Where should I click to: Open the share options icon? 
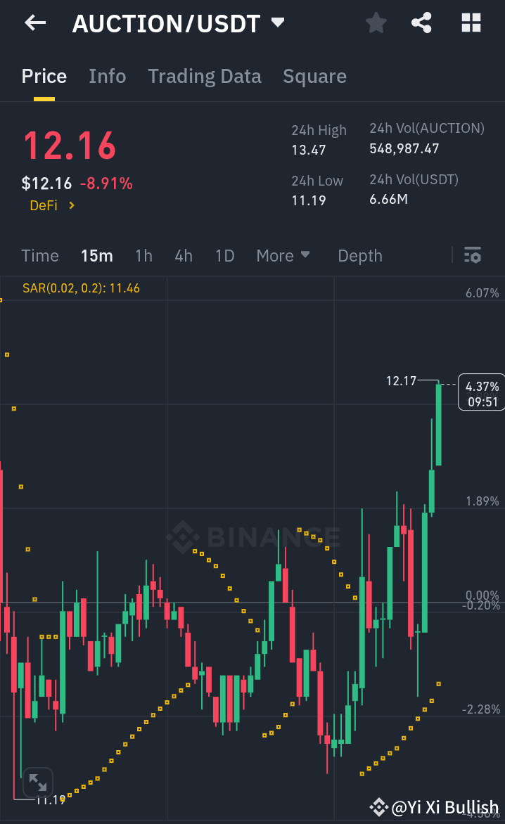[x=421, y=22]
